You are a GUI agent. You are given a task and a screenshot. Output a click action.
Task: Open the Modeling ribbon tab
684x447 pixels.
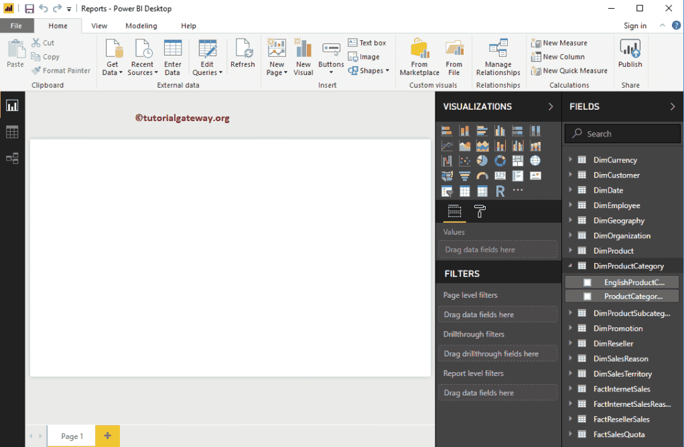click(141, 26)
